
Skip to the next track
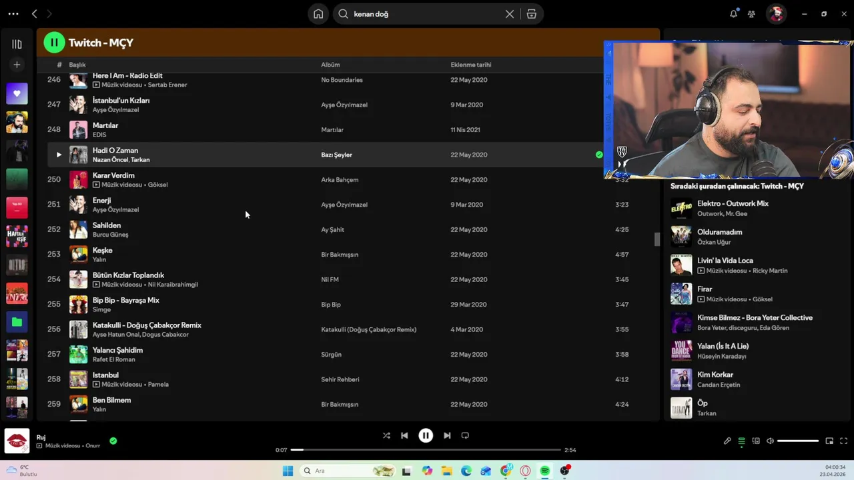tap(447, 435)
